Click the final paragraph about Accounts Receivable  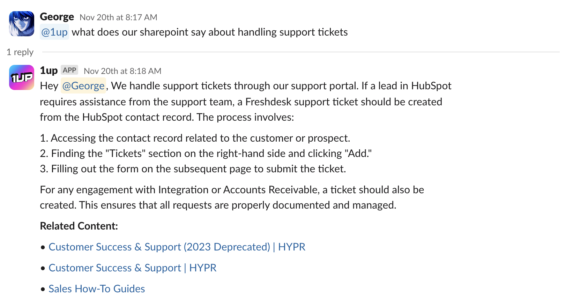pos(232,197)
